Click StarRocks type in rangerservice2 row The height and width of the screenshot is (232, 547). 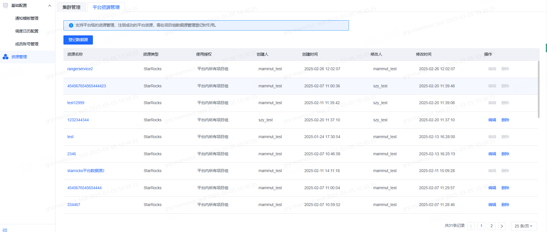point(153,69)
